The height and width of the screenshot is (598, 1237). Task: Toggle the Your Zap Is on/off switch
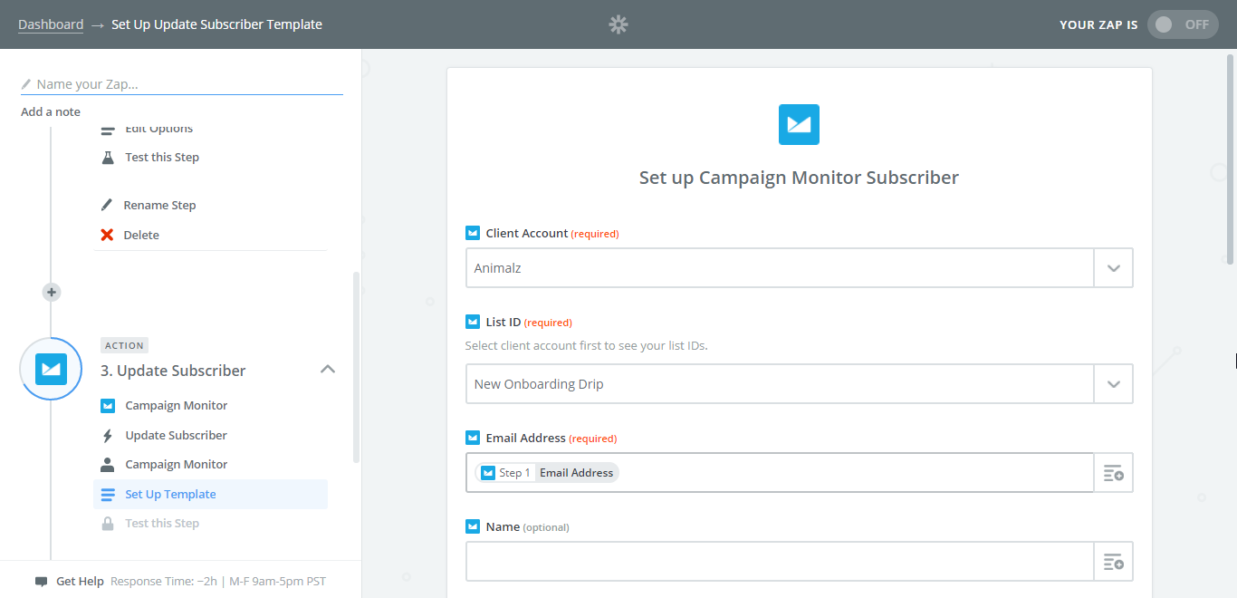coord(1183,24)
